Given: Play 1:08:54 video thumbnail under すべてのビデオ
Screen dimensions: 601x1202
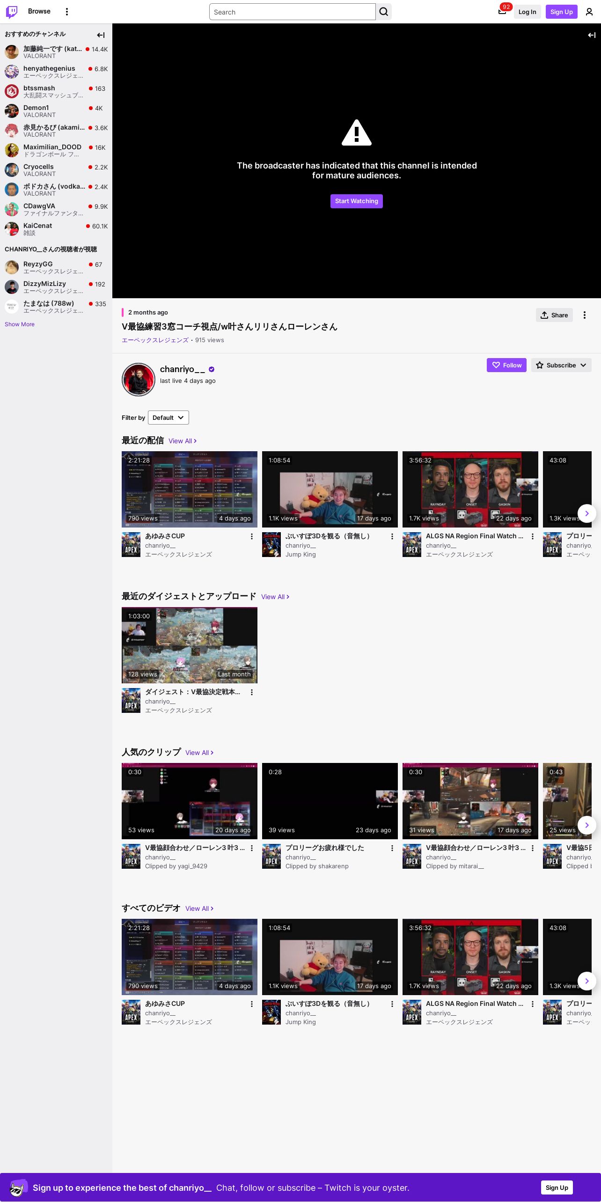Looking at the screenshot, I should click(x=330, y=957).
